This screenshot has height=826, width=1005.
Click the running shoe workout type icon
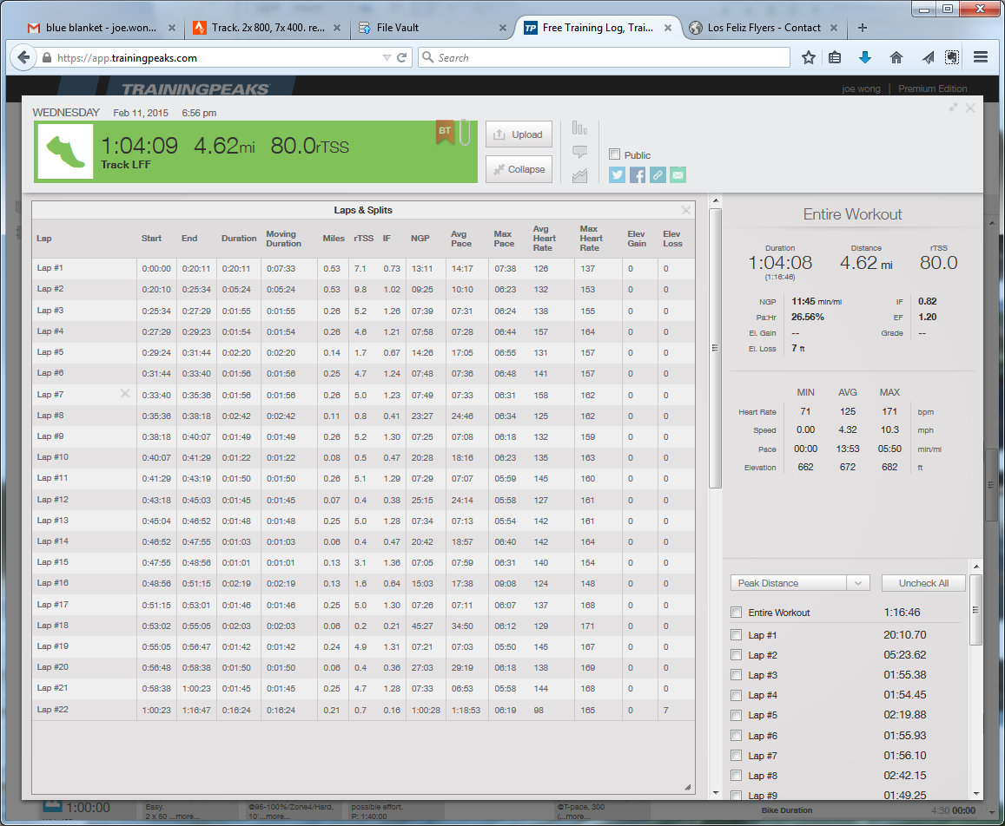click(66, 152)
